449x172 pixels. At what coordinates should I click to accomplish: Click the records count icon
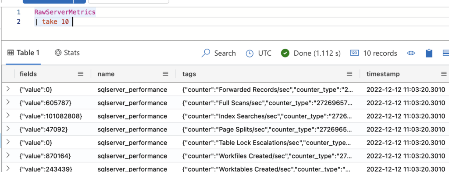[354, 53]
